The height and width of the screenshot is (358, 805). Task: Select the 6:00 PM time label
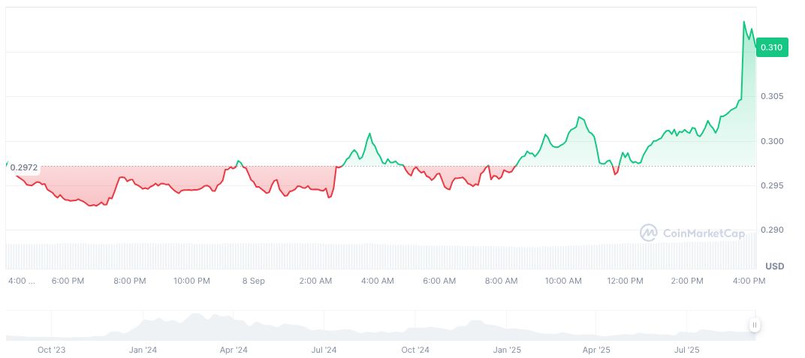coord(67,281)
